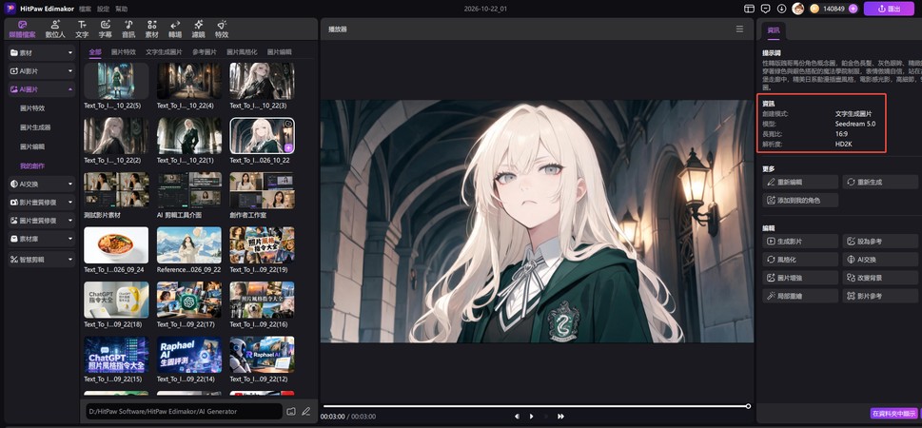Image resolution: width=922 pixels, height=428 pixels.
Task: Open the 音訊 audio tool
Action: pos(128,29)
